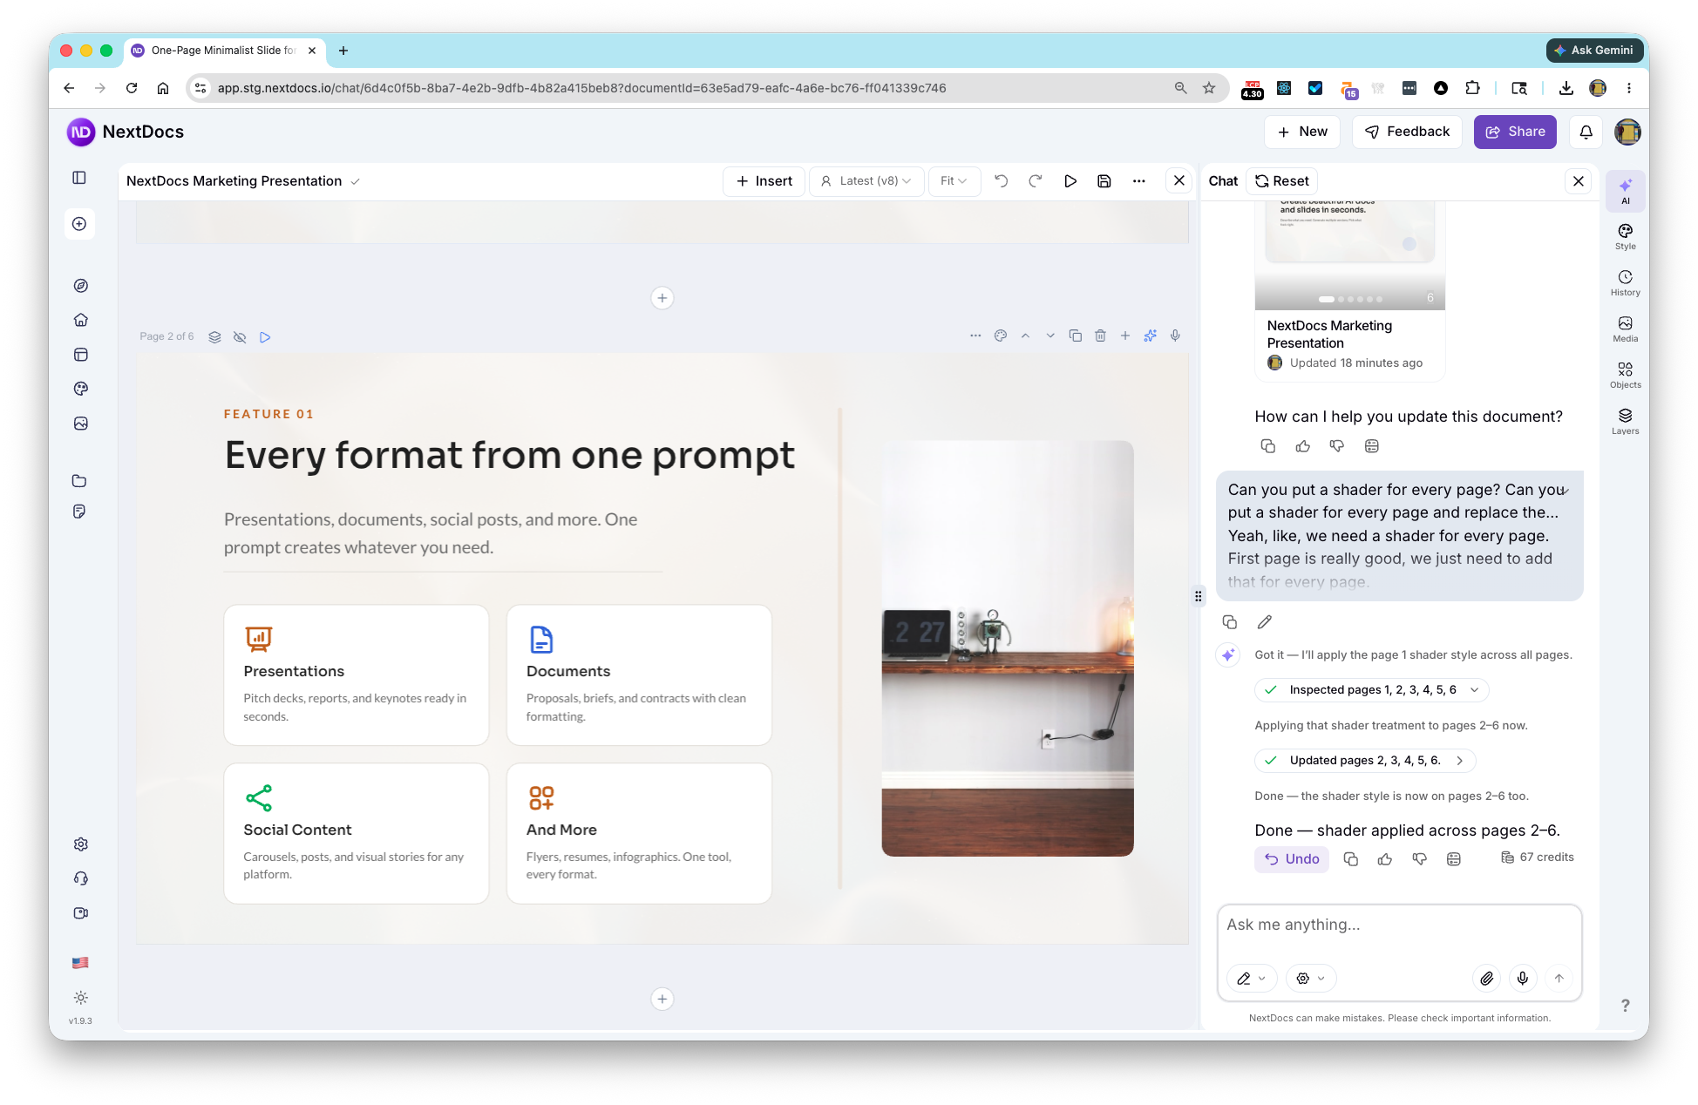Open the Feedback button
The width and height of the screenshot is (1698, 1105).
click(x=1407, y=132)
